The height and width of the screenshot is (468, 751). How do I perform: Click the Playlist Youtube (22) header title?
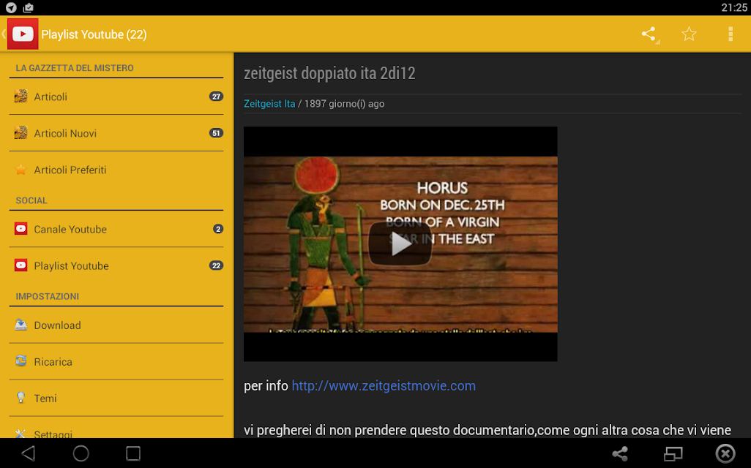coord(94,34)
